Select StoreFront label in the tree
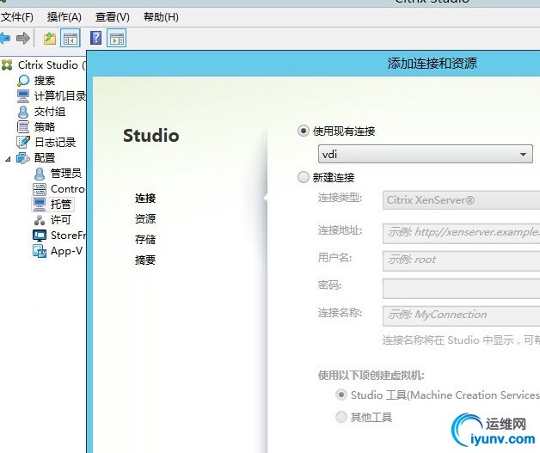Image resolution: width=540 pixels, height=453 pixels. pyautogui.click(x=68, y=236)
